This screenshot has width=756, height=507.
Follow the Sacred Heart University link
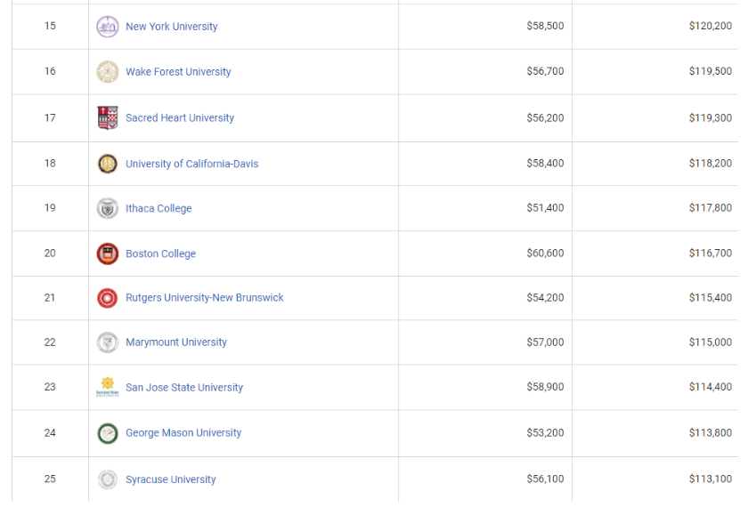point(180,118)
